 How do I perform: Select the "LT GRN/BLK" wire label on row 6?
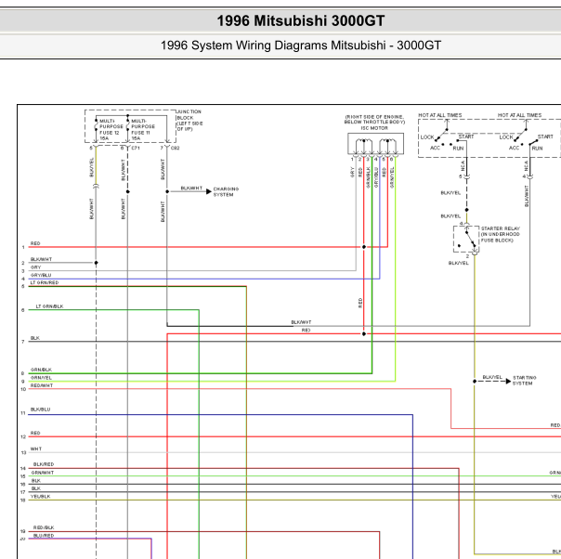point(50,306)
